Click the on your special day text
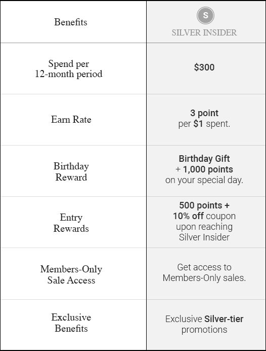The height and width of the screenshot is (351, 266). pyautogui.click(x=204, y=180)
